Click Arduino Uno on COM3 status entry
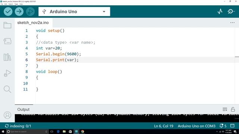This screenshot has width=239, height=134. click(196, 126)
